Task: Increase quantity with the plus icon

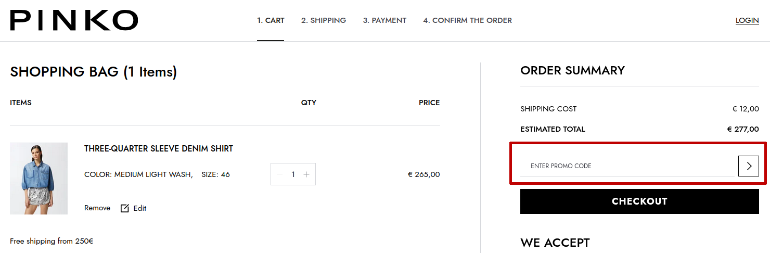Action: point(306,174)
